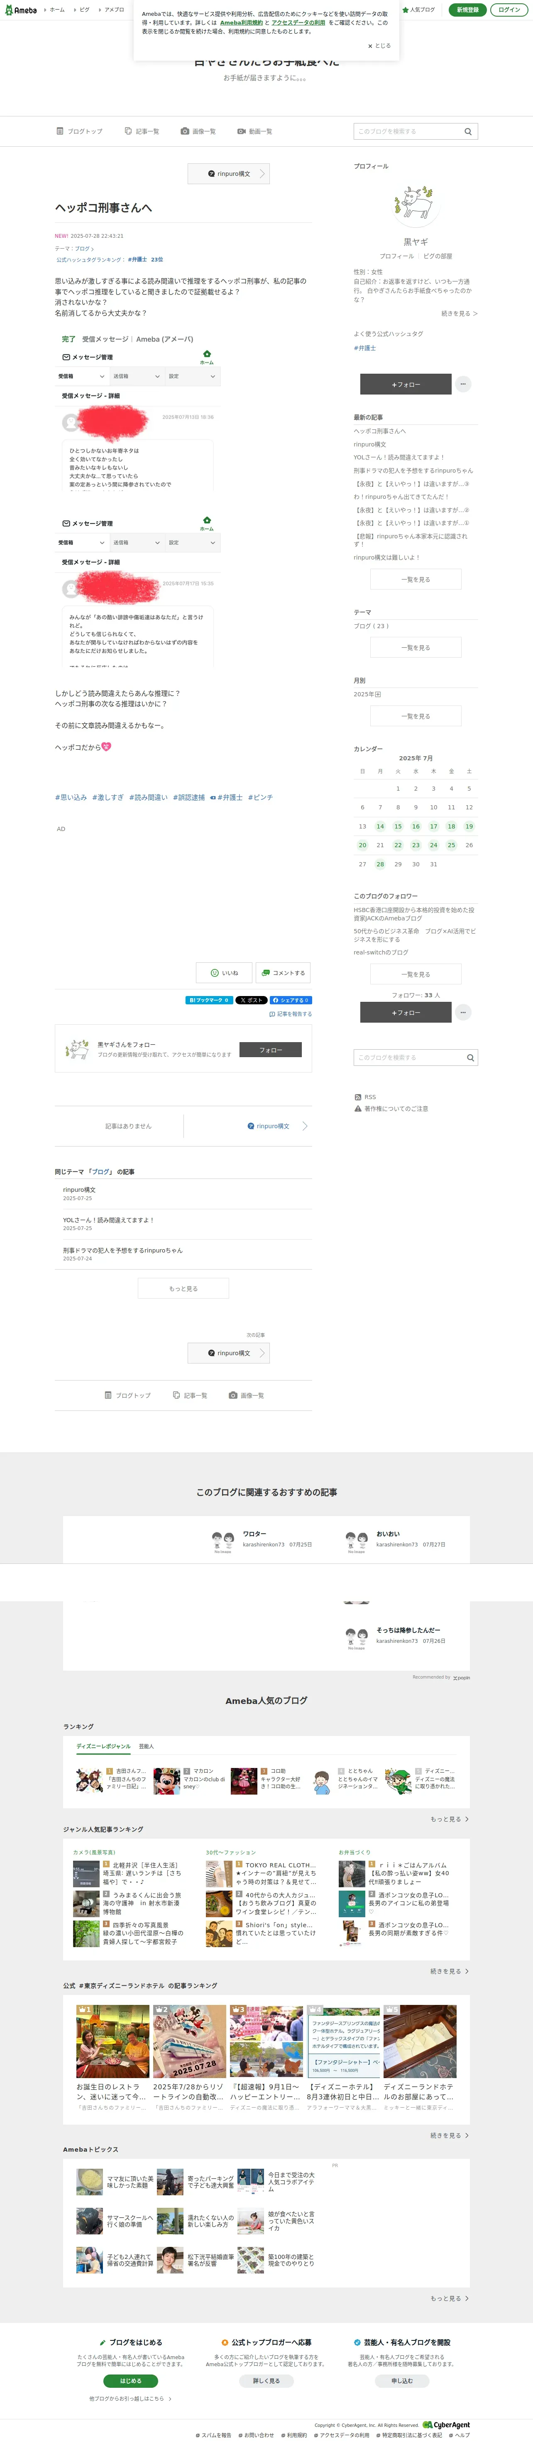Click 申し込む under 芸能人・有名人ブログを開設

point(401,2381)
